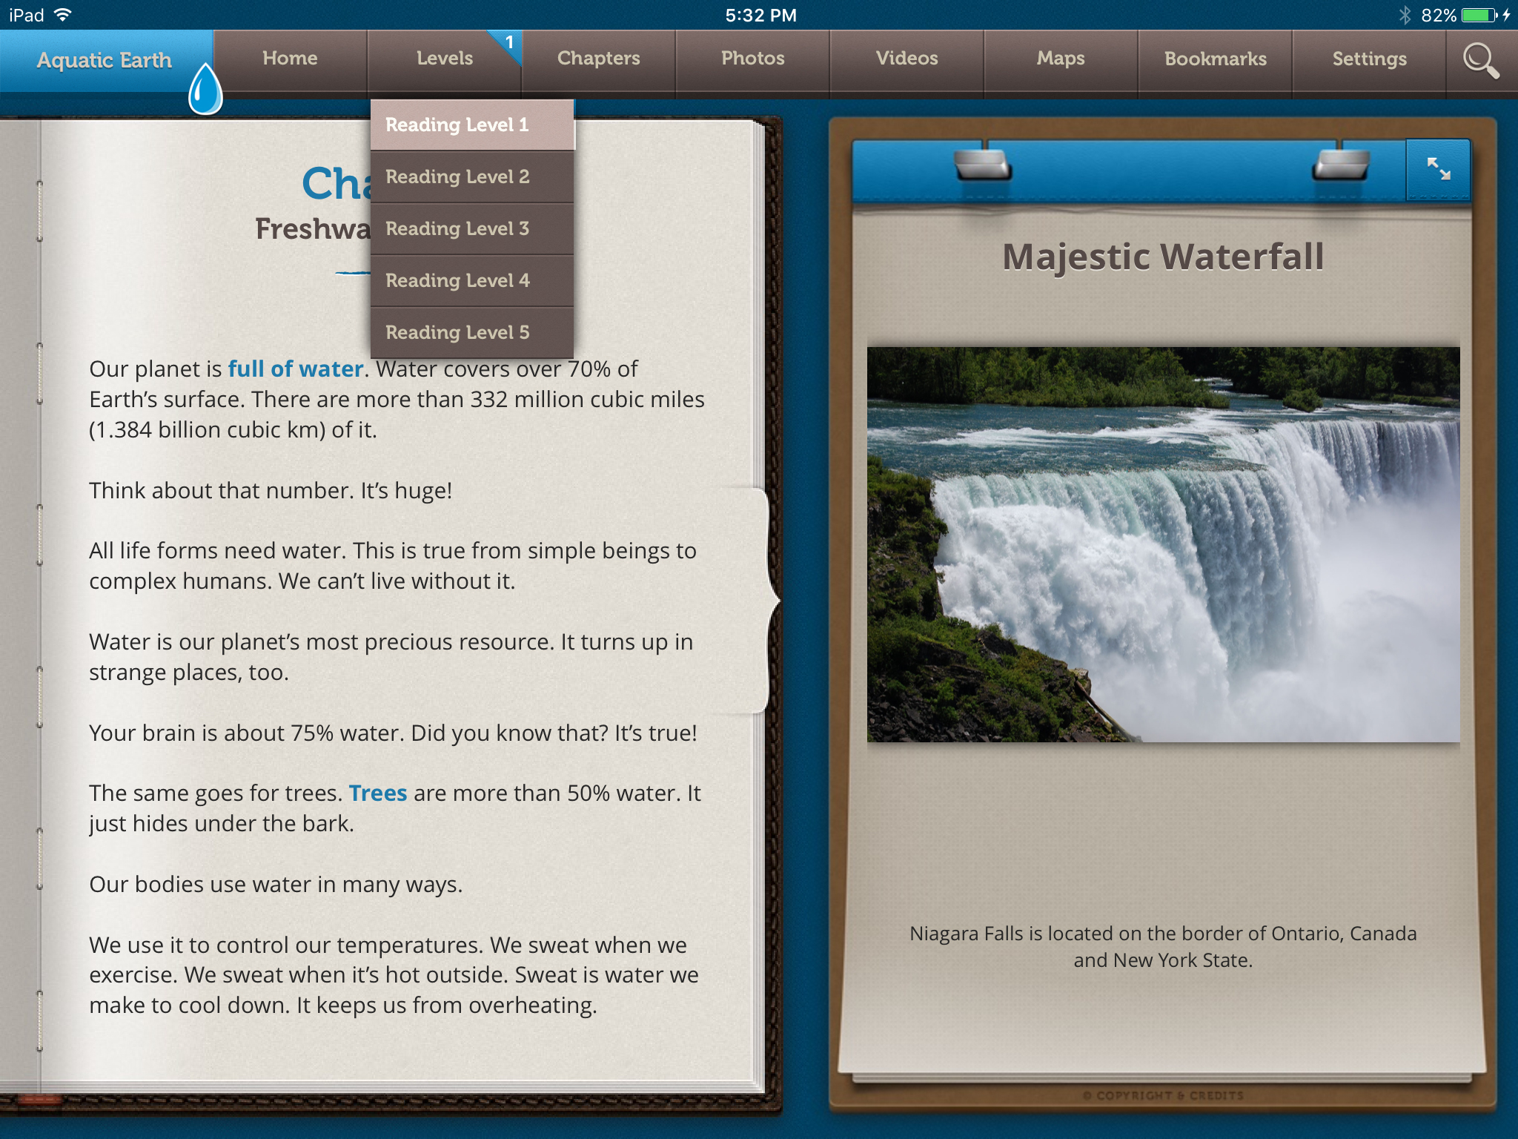
Task: Tap the blue water droplet logo
Action: pos(205,90)
